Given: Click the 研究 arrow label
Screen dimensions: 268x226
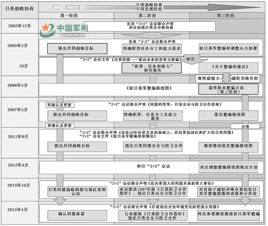Looking at the screenshot, I should pyautogui.click(x=190, y=59).
